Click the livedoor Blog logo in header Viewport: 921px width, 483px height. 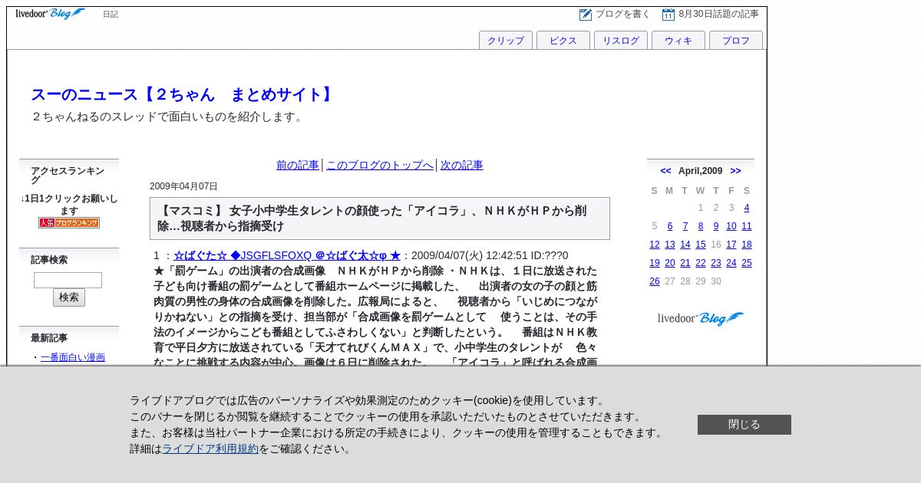point(51,14)
